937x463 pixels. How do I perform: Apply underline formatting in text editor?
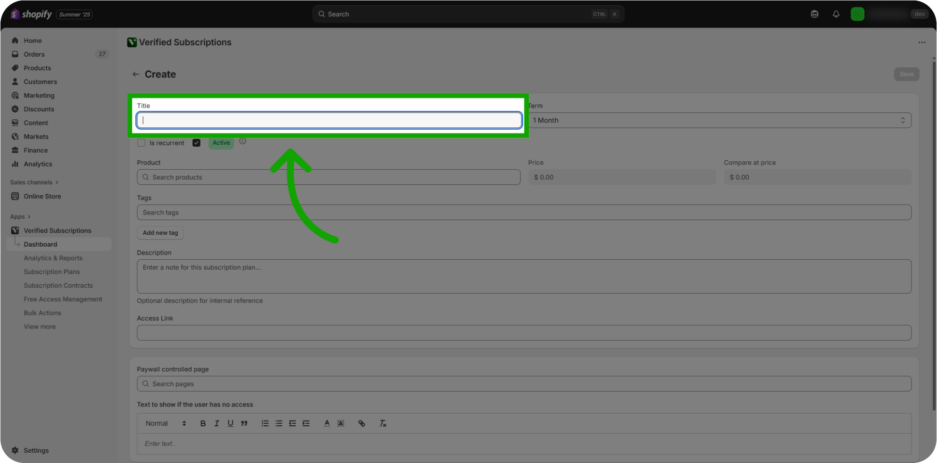pos(230,423)
